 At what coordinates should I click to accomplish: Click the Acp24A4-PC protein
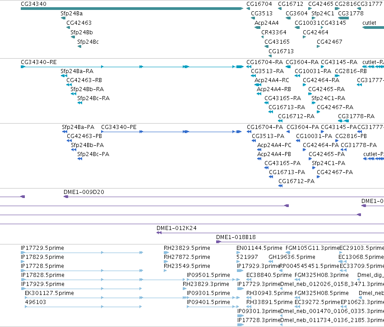pos(259,150)
